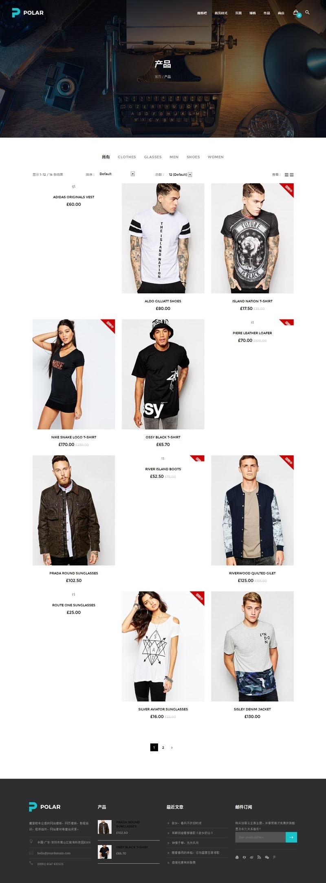This screenshot has width=326, height=883.
Task: Filter products by WOMEN
Action: [x=216, y=157]
